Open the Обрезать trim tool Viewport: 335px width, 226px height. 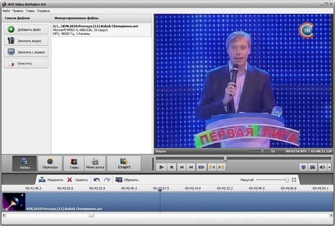pos(127,180)
